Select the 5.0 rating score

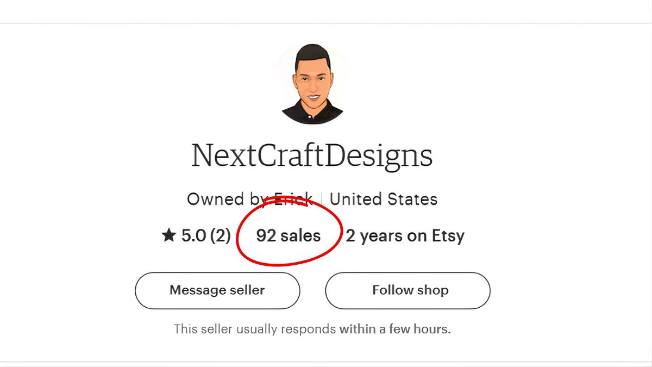point(193,236)
